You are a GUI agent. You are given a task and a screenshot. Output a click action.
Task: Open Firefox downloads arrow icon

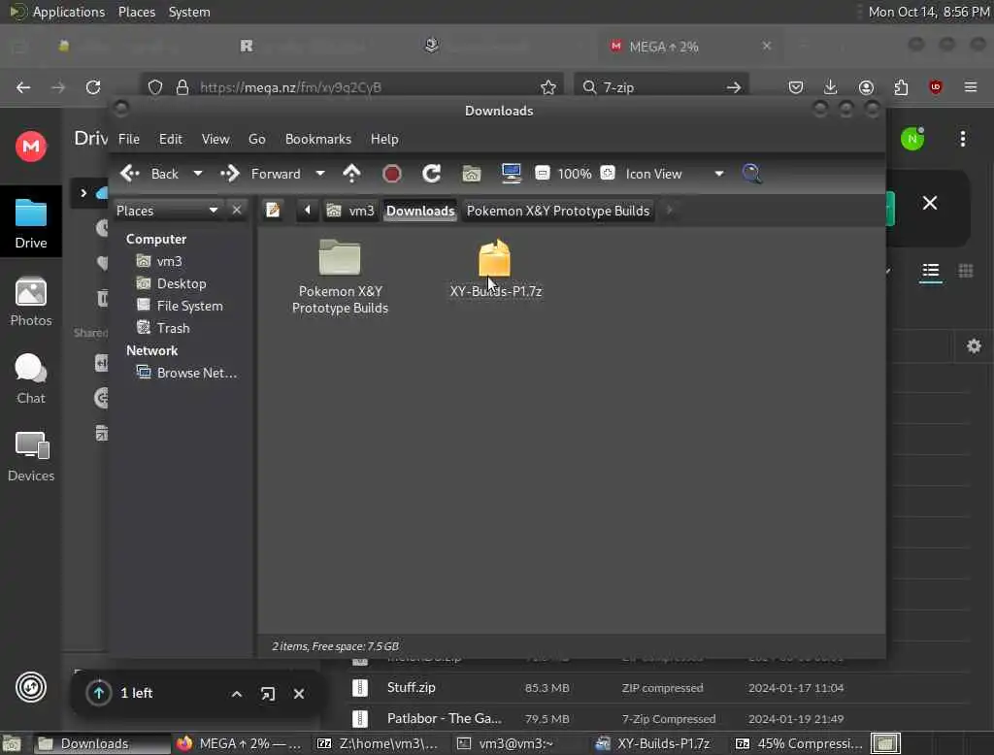tap(831, 86)
